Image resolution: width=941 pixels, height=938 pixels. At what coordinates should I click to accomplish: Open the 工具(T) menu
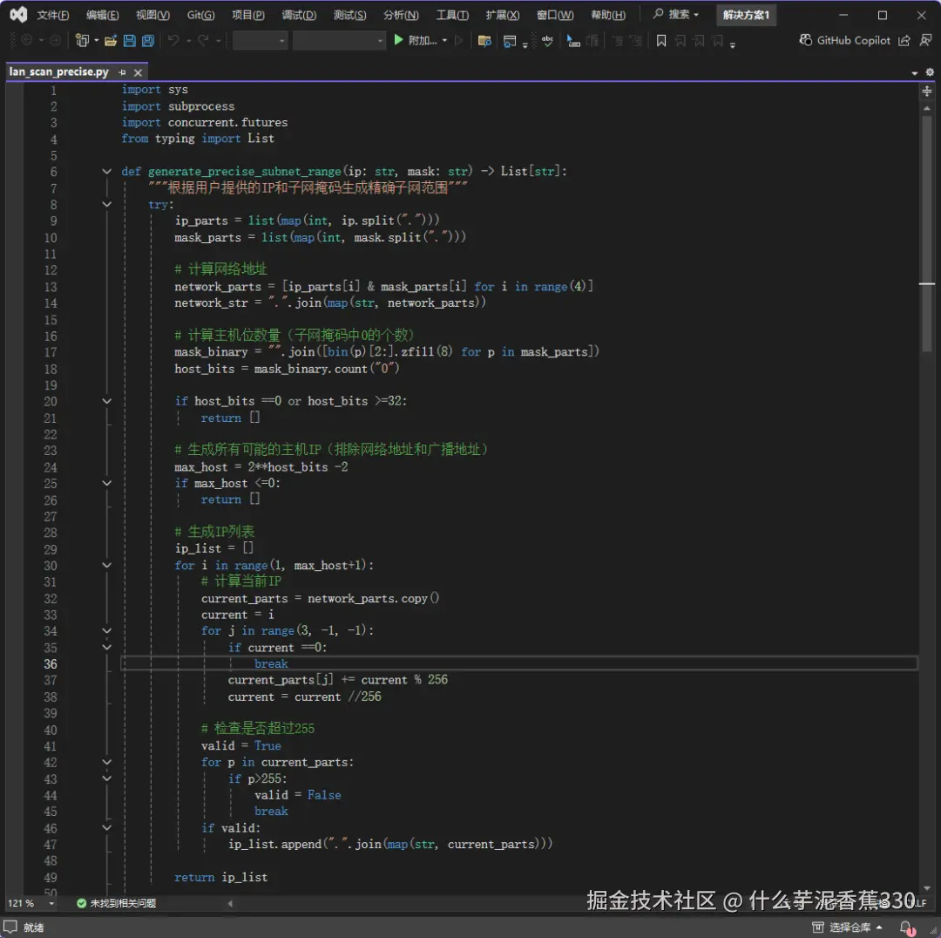point(452,15)
